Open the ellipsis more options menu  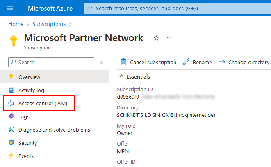169,38
